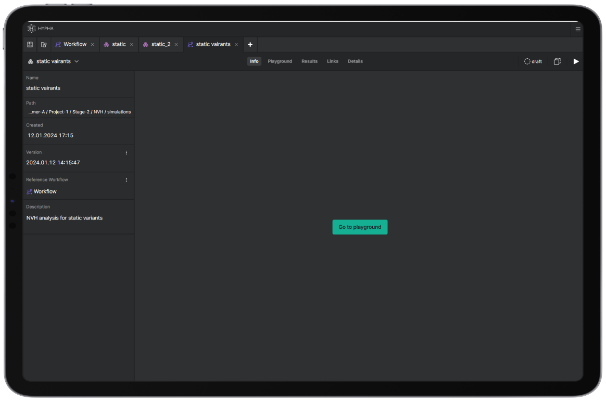
Task: Select the Workflow tab
Action: pyautogui.click(x=74, y=44)
